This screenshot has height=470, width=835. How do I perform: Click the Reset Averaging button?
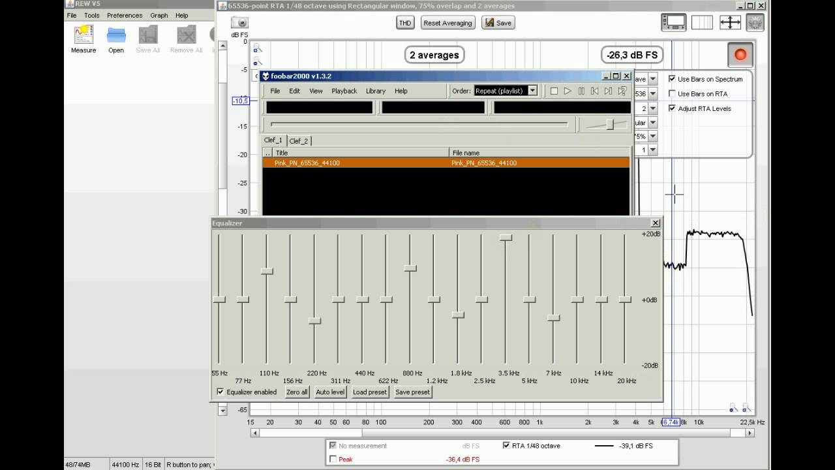pos(448,23)
